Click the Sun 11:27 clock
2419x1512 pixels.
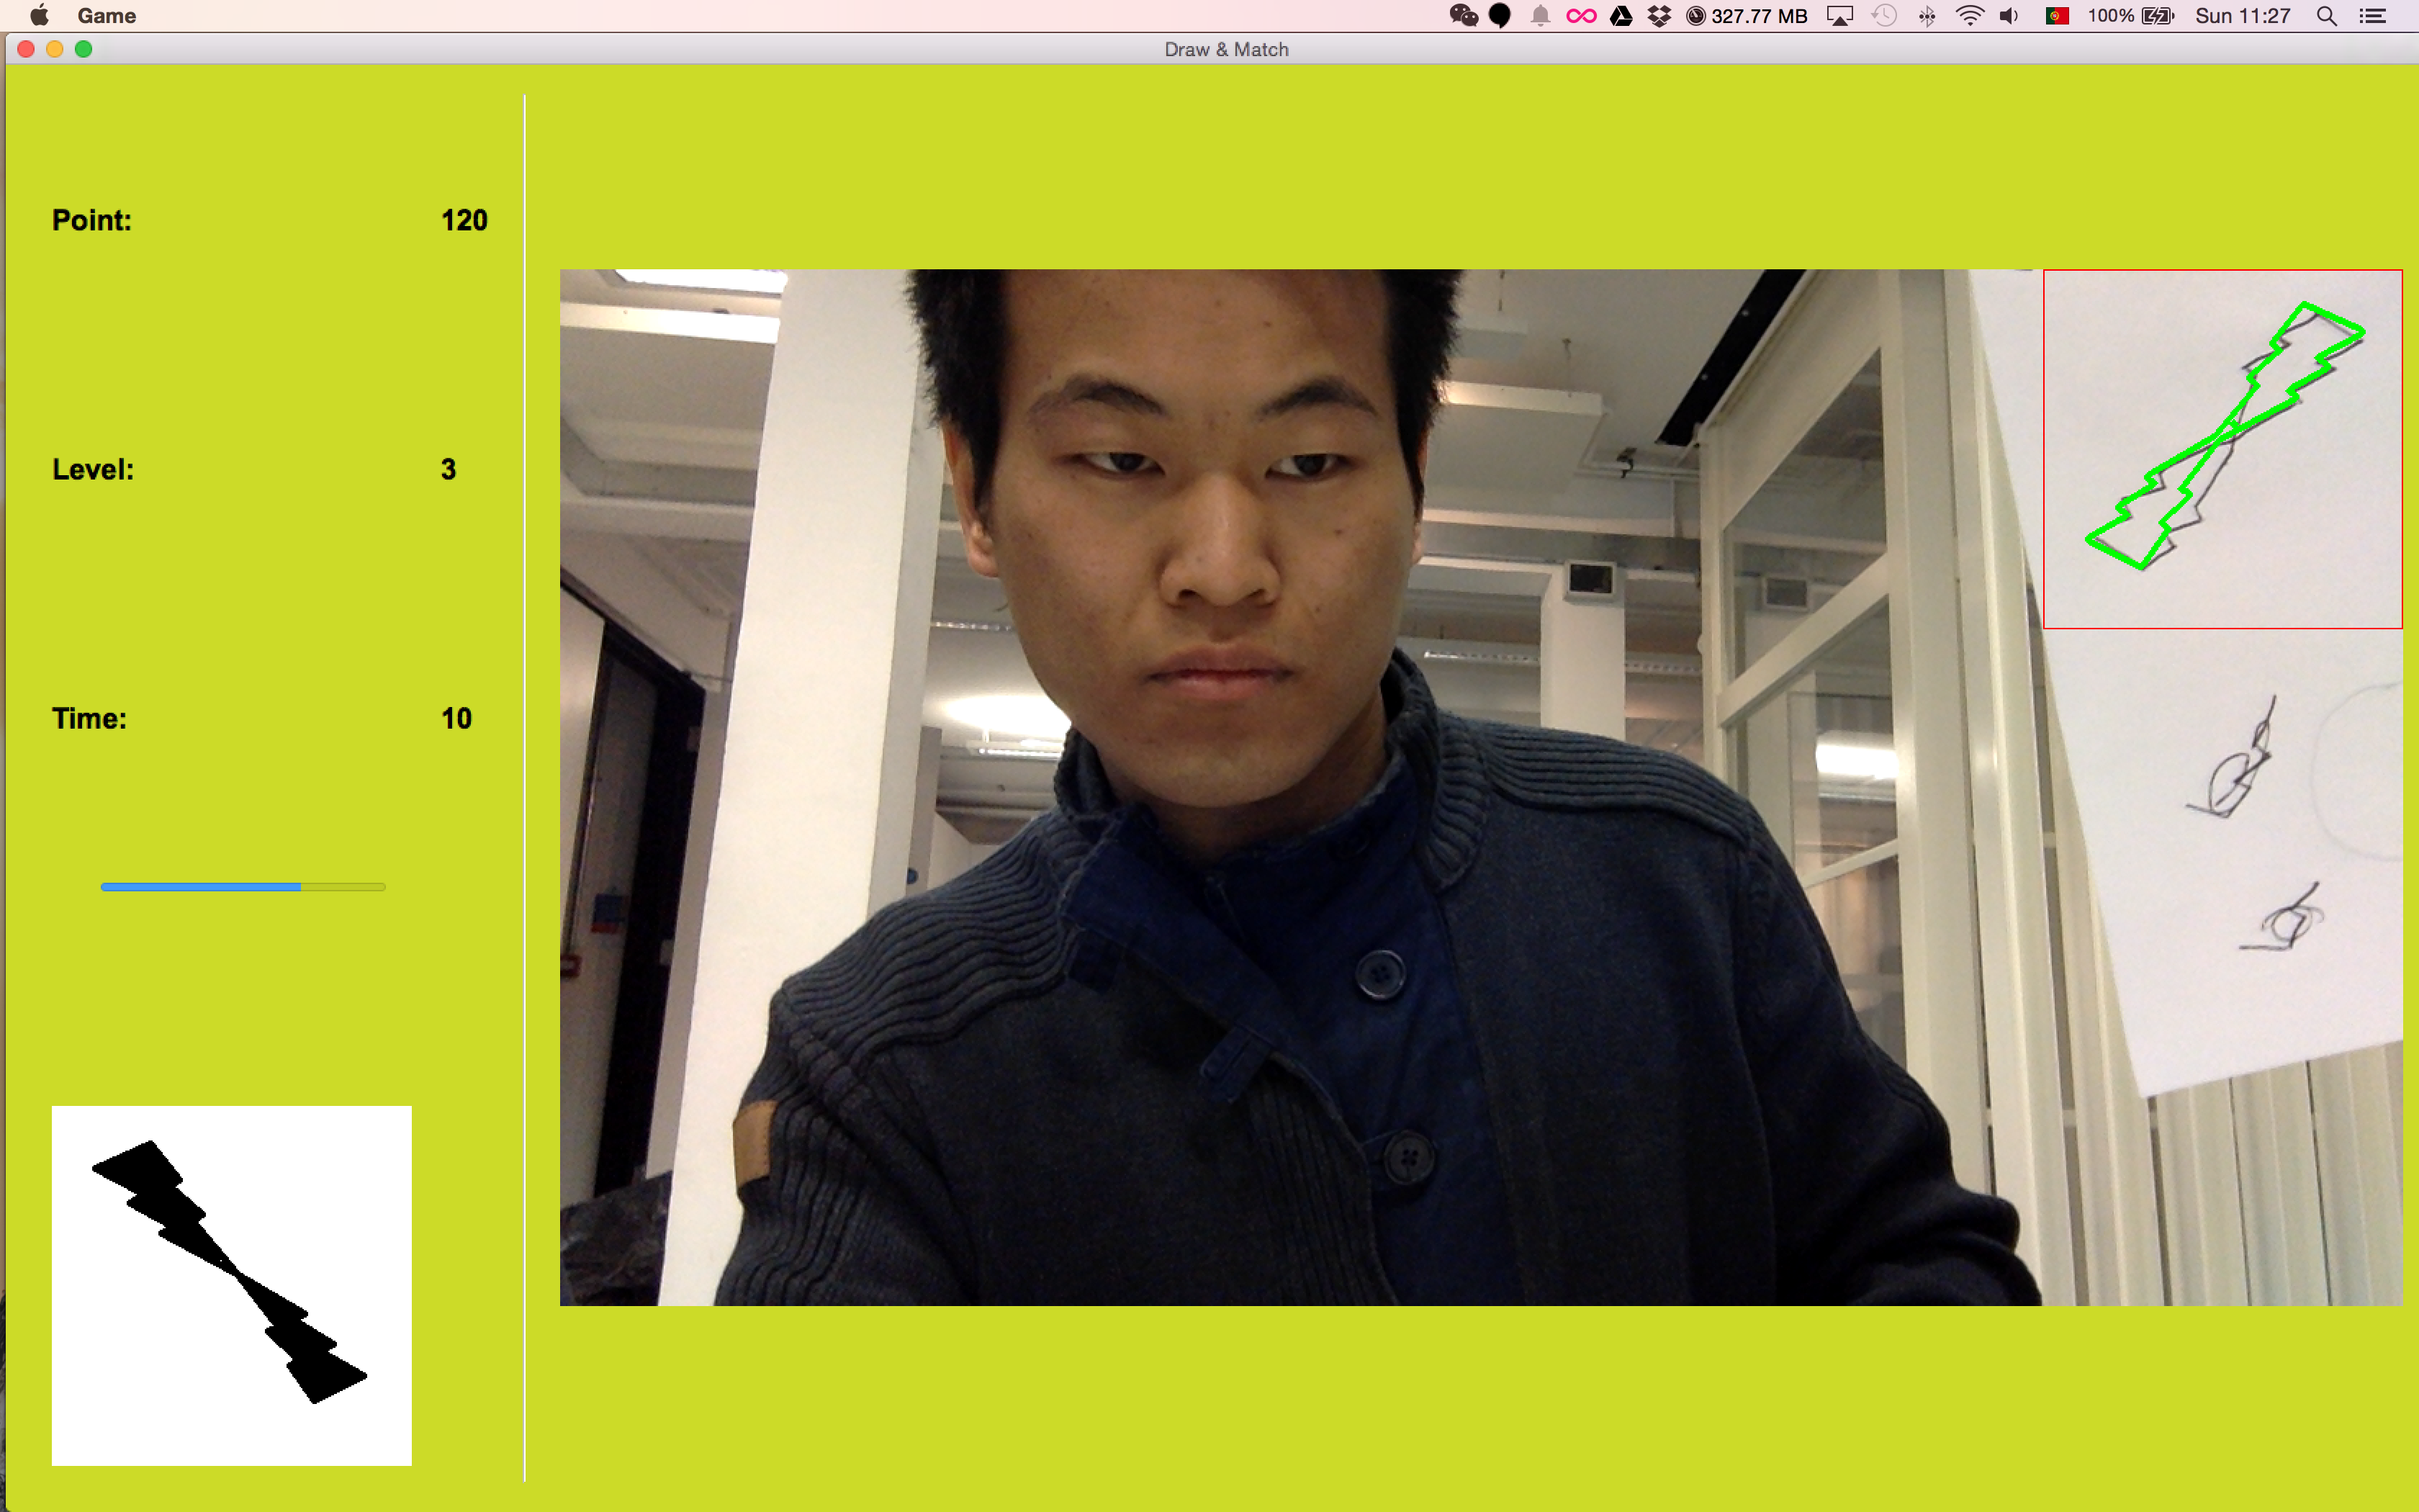pos(2242,16)
